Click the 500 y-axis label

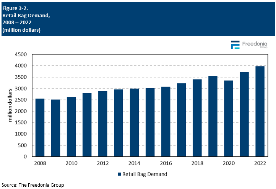point(22,145)
